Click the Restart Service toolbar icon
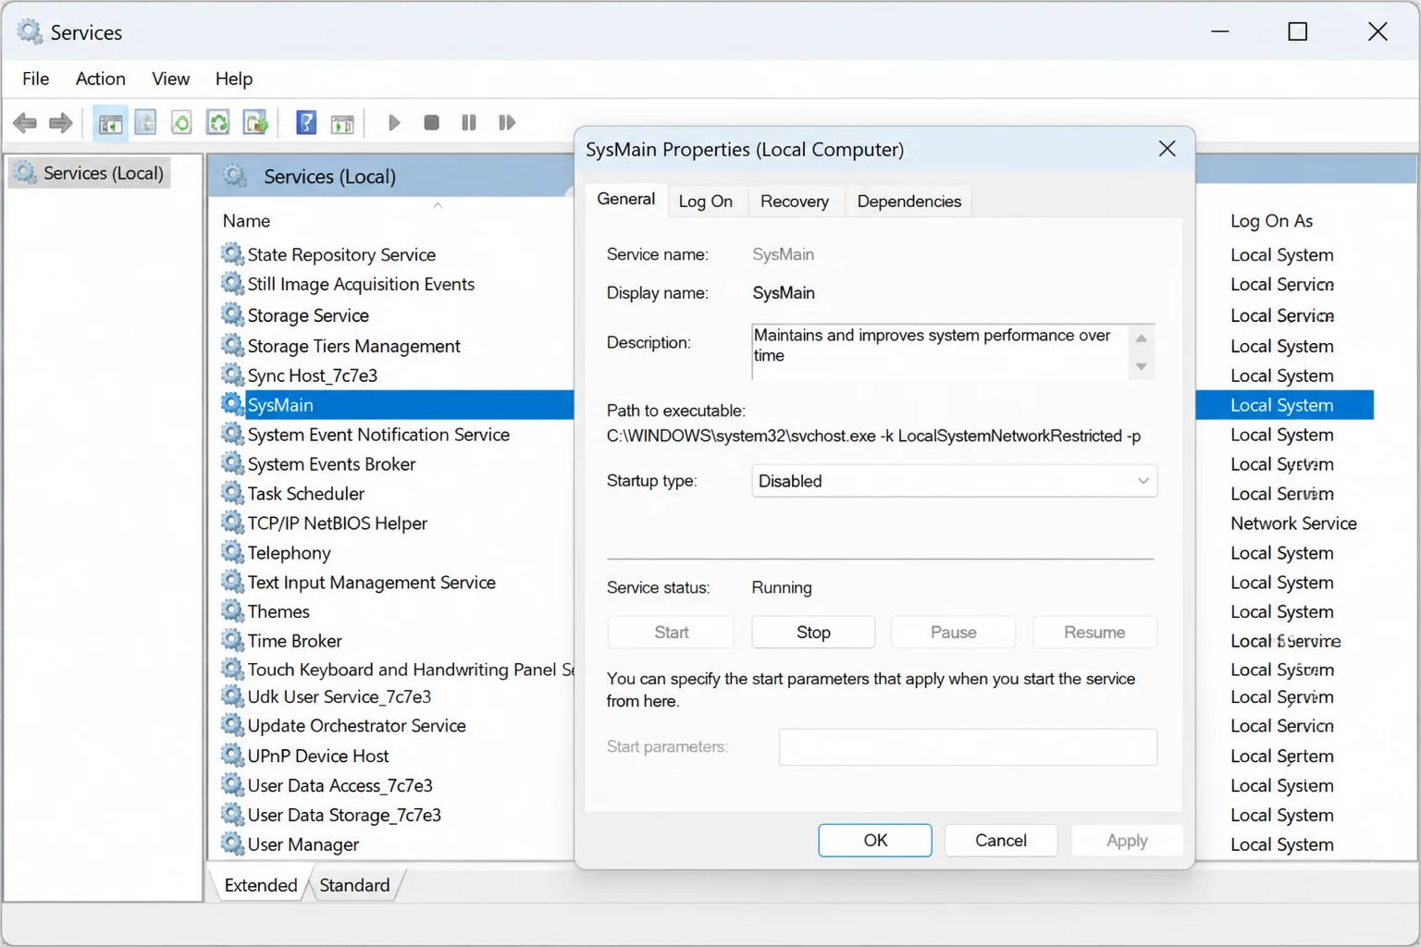1421x947 pixels. [506, 122]
